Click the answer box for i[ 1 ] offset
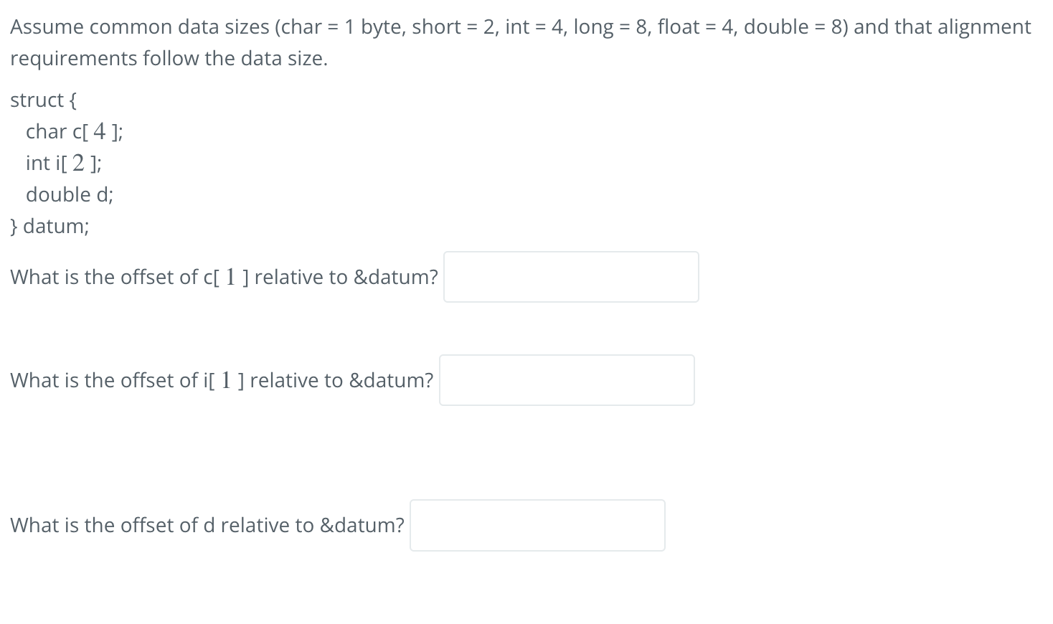Screen dimensions: 1053x624 tap(567, 380)
